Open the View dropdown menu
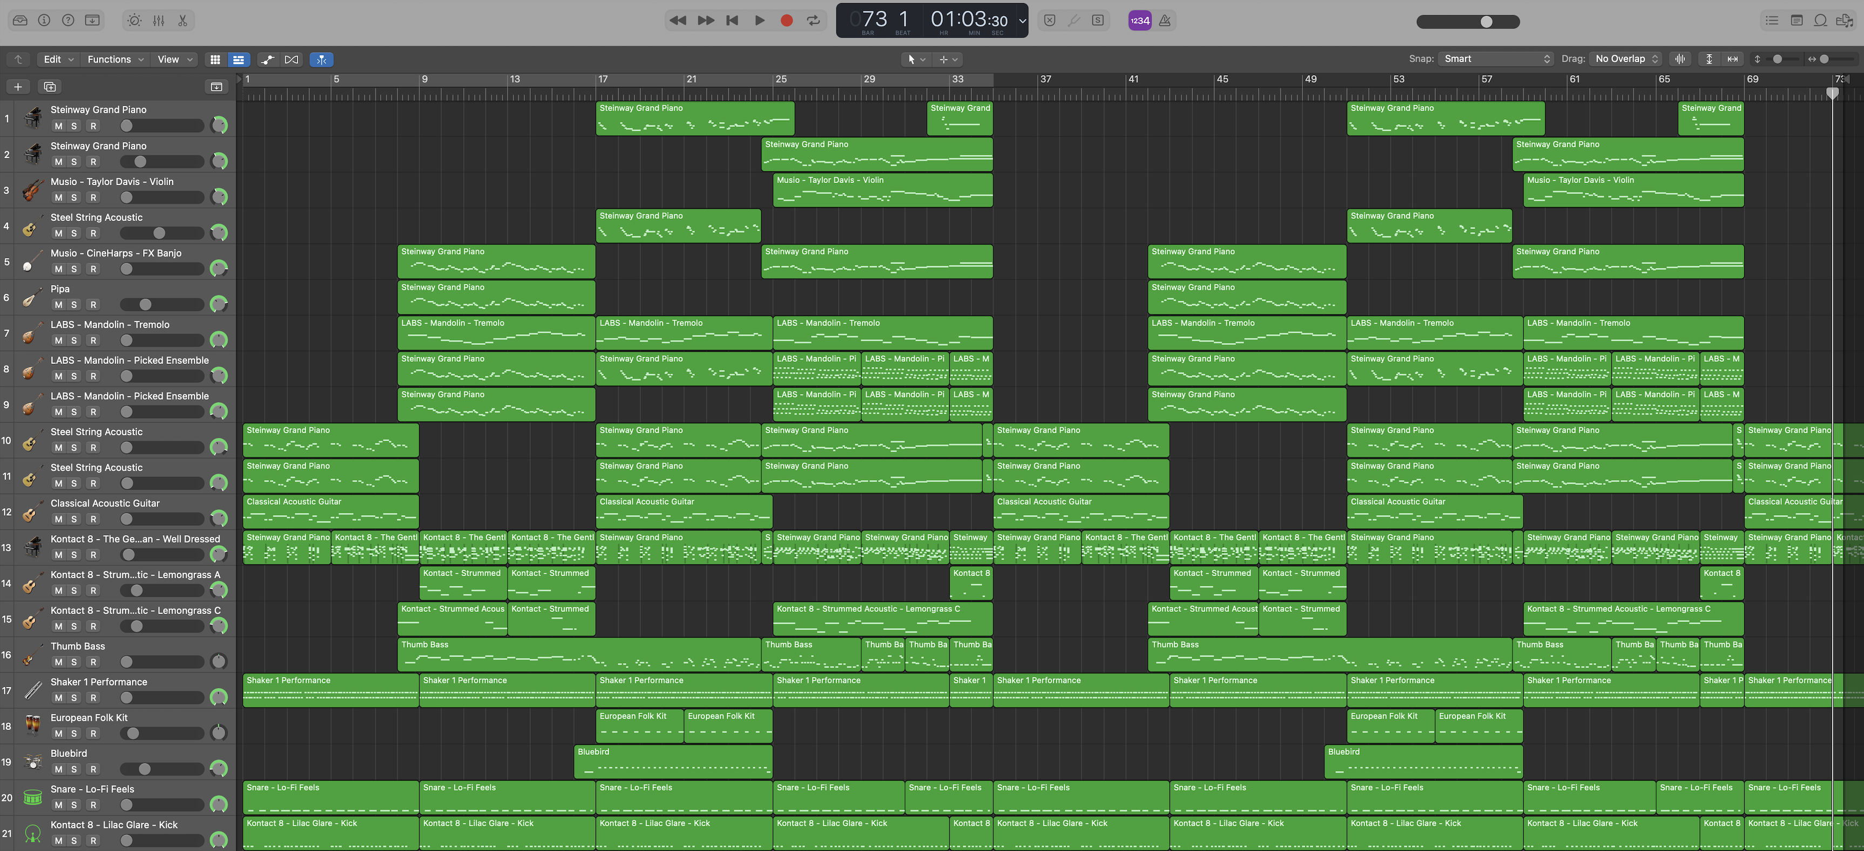Image resolution: width=1864 pixels, height=851 pixels. tap(175, 59)
